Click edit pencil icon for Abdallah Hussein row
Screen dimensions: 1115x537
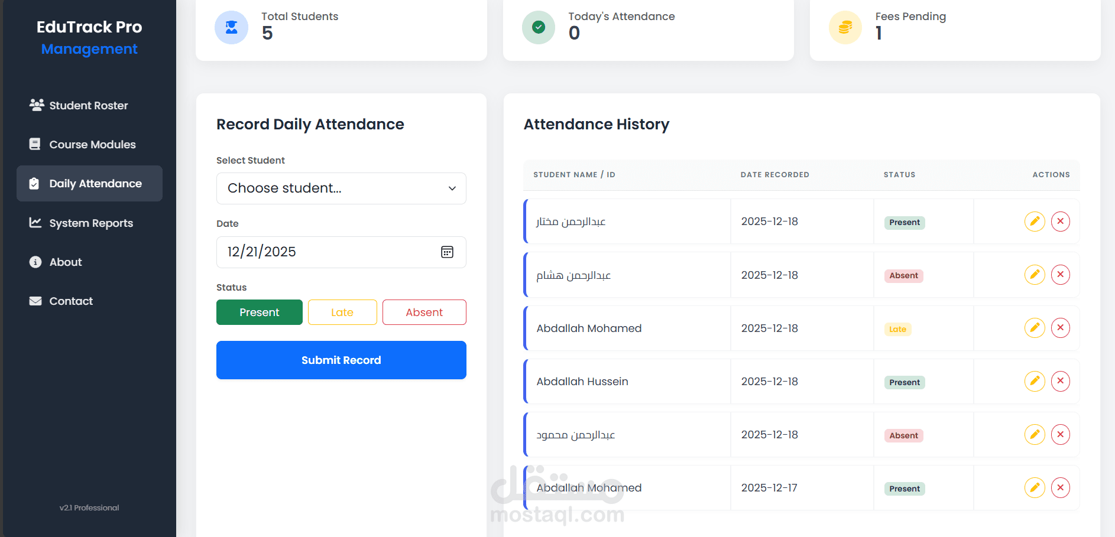coord(1035,381)
